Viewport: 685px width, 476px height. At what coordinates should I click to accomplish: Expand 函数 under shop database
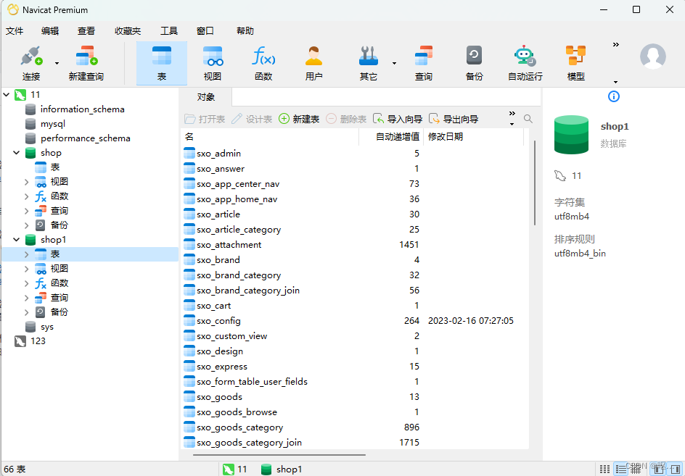(27, 196)
